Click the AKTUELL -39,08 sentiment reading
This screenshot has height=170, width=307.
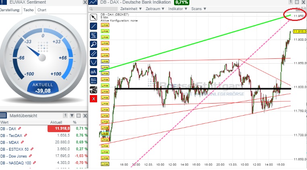[x=43, y=88]
